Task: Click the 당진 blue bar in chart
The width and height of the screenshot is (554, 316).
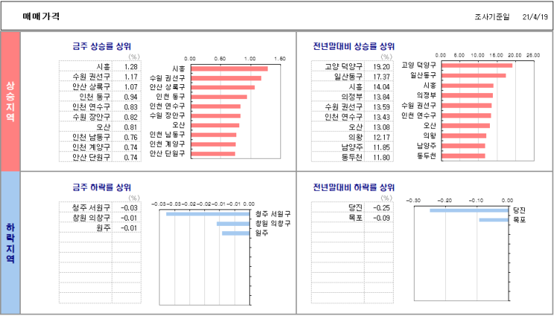Action: (469, 210)
